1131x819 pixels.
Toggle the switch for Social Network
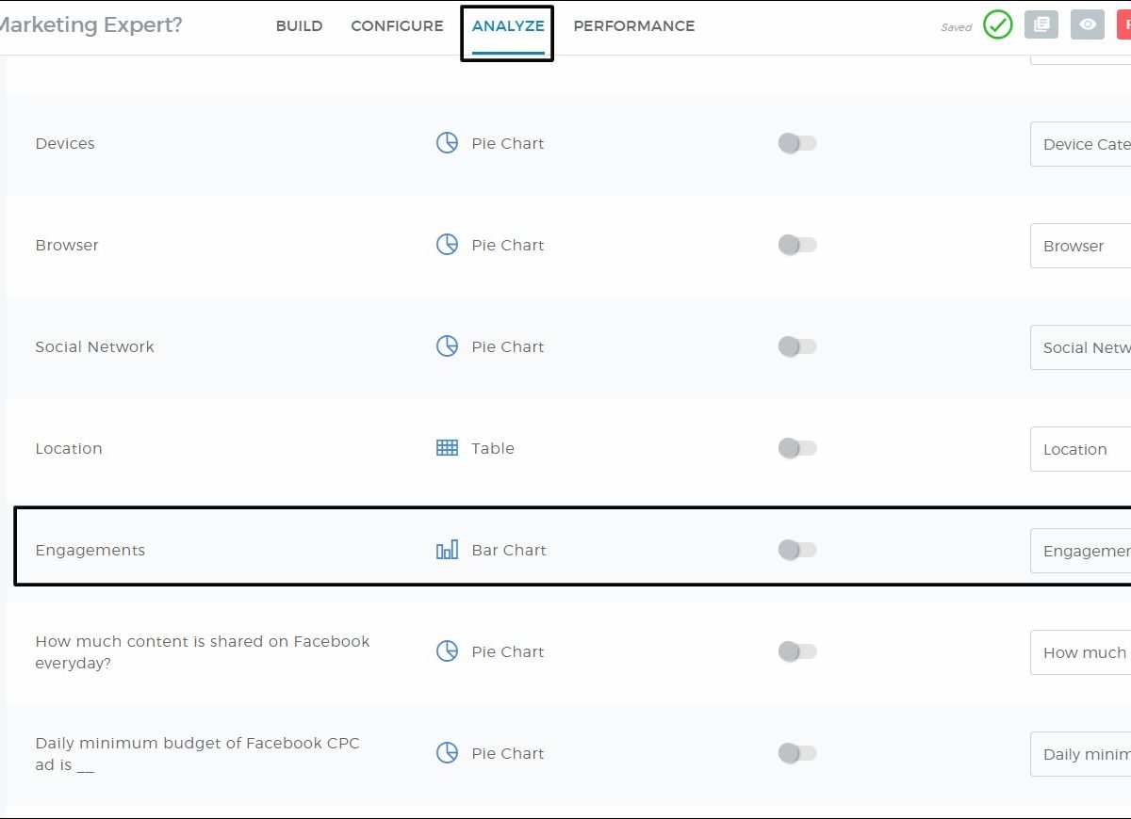tap(797, 346)
